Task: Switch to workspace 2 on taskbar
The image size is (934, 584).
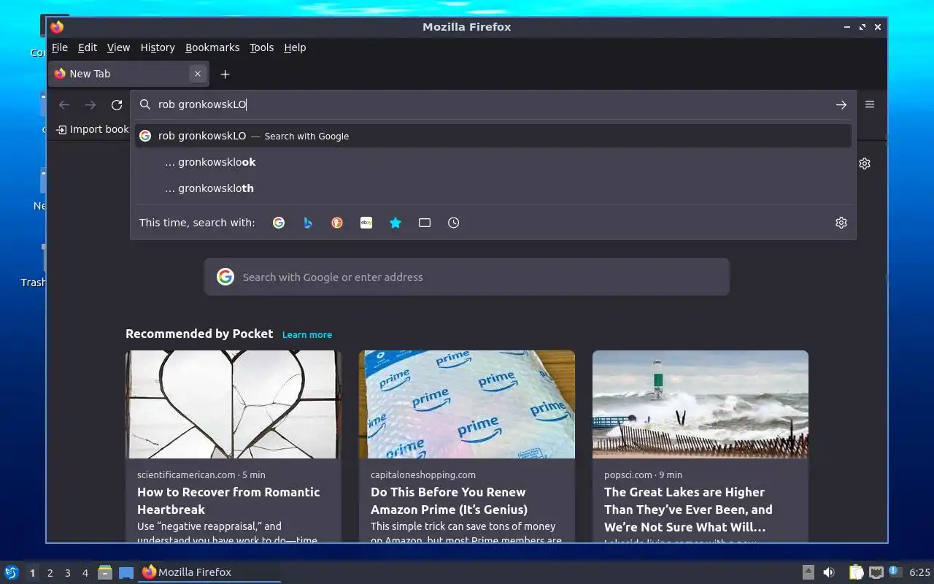Action: [x=50, y=573]
